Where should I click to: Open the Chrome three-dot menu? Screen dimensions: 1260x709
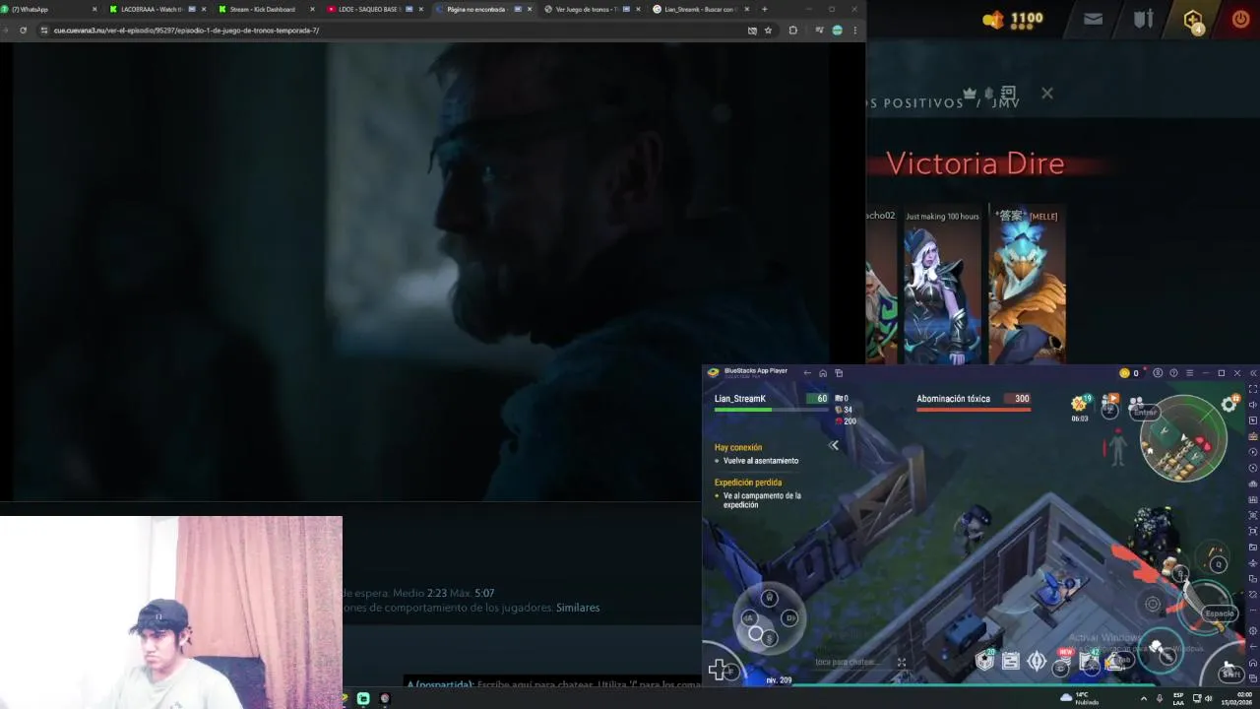854,31
